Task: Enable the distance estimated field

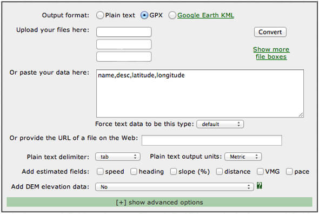Action: (x=219, y=171)
